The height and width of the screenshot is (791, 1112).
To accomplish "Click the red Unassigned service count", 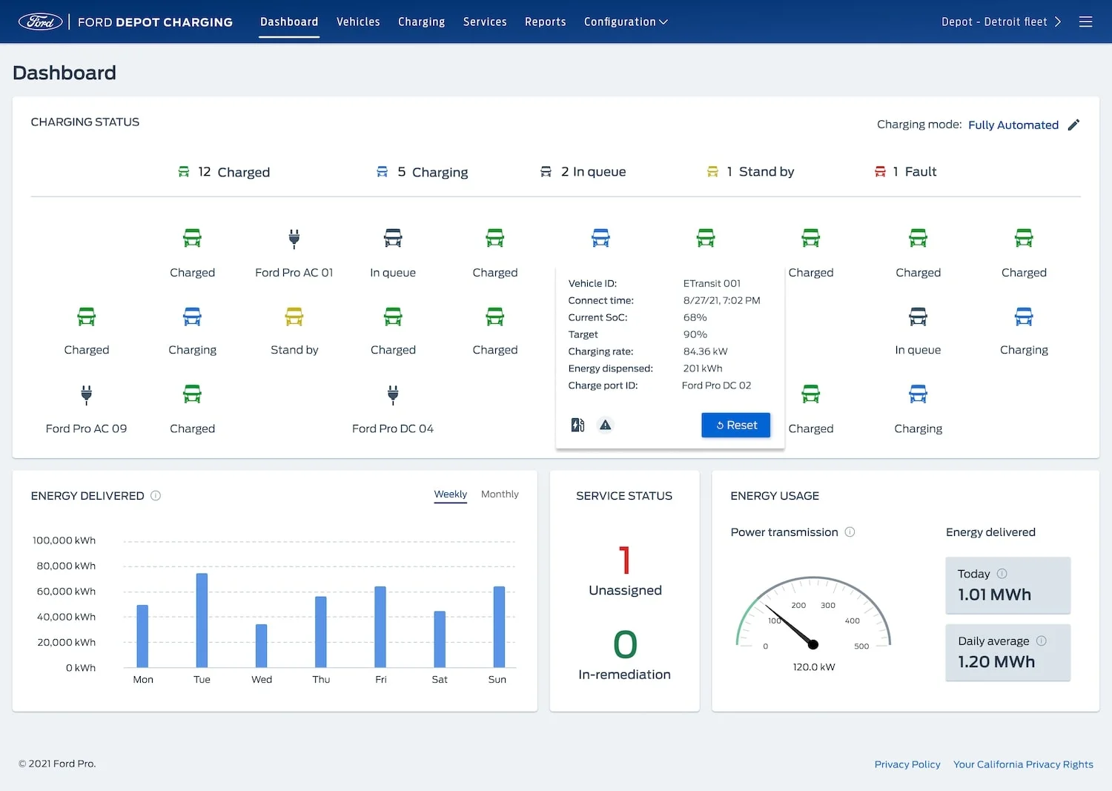I will click(x=625, y=560).
